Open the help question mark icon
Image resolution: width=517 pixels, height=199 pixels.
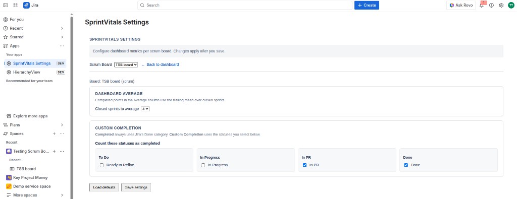[491, 5]
